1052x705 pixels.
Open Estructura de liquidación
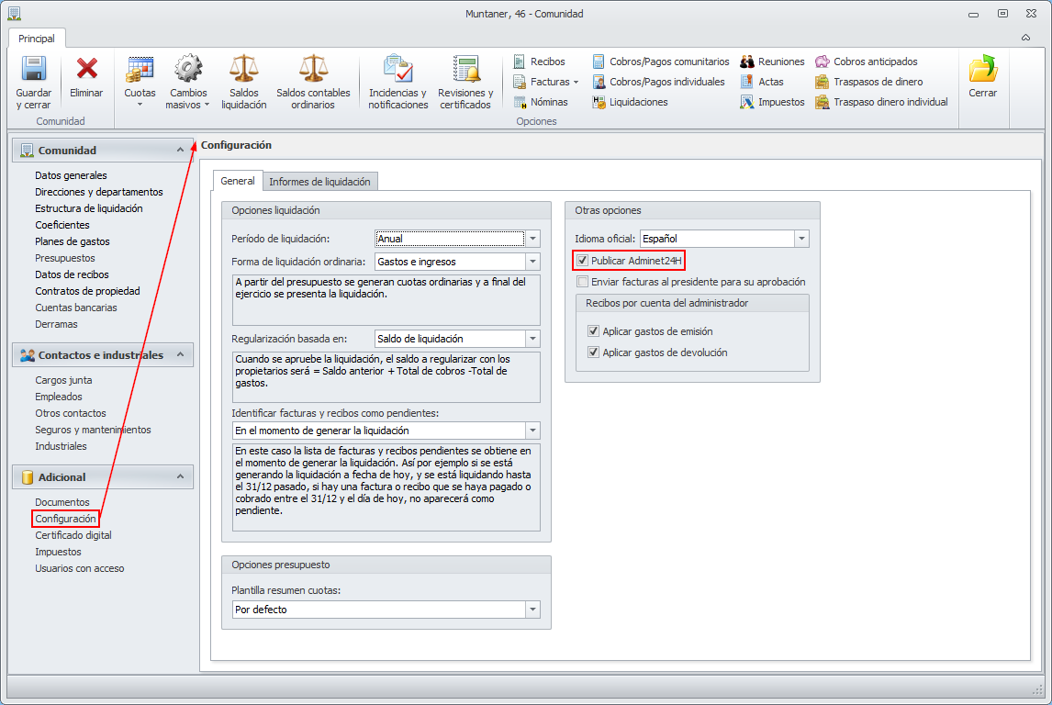[89, 208]
